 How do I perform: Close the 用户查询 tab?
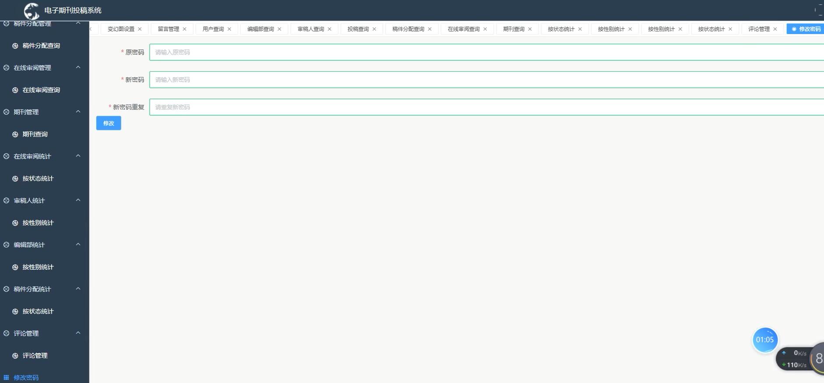coord(229,29)
